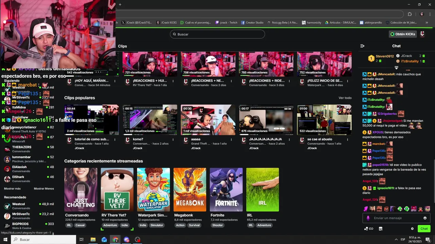Screen dimensions: 435x244
Task: Open the jcrack - Twitch bookmark
Action: tap(226, 23)
